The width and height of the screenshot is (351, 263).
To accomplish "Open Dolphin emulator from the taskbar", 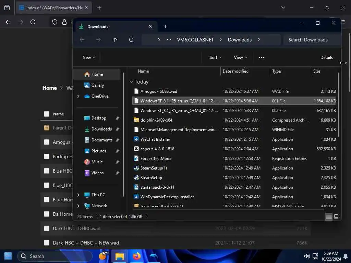I will [x=154, y=256].
